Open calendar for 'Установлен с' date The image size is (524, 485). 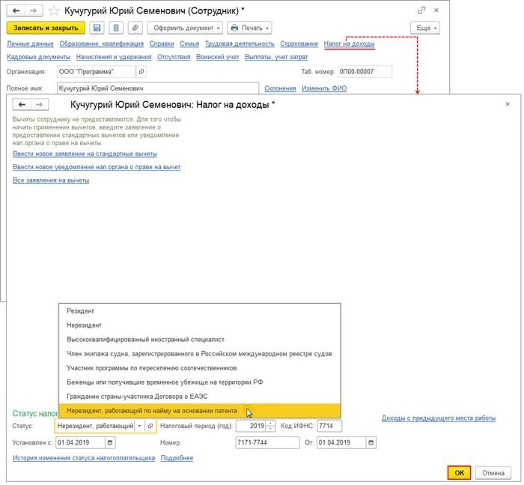[x=110, y=442]
